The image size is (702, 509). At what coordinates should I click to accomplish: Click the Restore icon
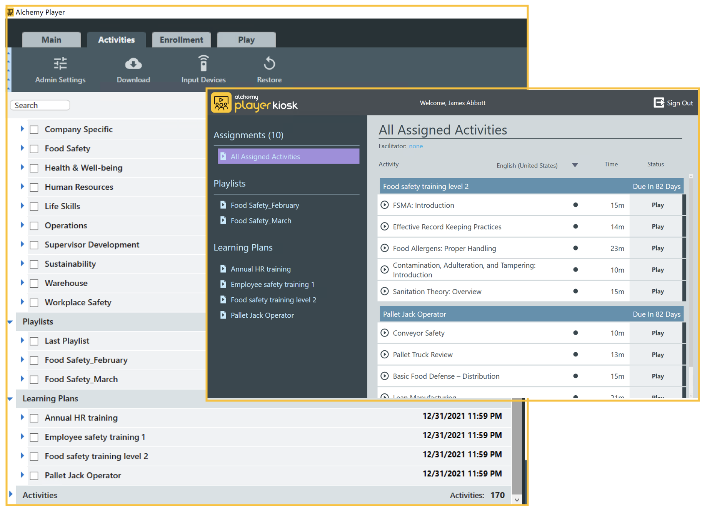[x=269, y=63]
